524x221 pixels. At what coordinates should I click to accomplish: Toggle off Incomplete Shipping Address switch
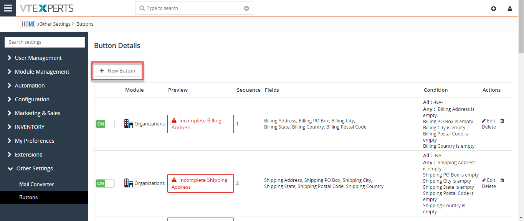coord(105,183)
